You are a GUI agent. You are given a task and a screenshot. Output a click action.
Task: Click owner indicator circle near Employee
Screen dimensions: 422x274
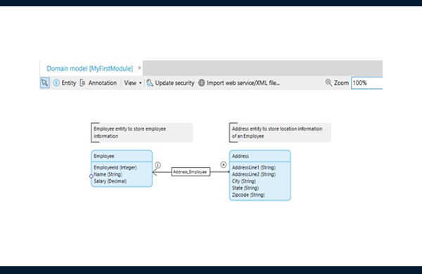pyautogui.click(x=158, y=165)
